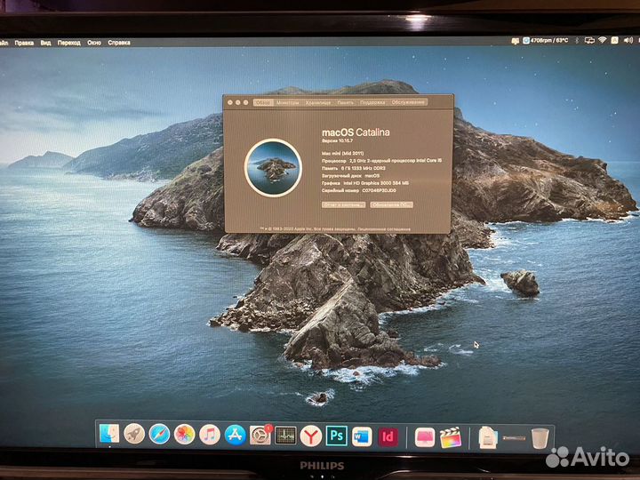This screenshot has height=480, width=640.
Task: Minimize the About This Mac window
Action: [x=238, y=102]
